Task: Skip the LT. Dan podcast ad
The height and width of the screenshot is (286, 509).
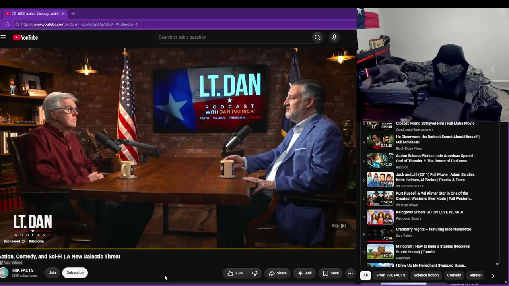Action: [x=339, y=226]
